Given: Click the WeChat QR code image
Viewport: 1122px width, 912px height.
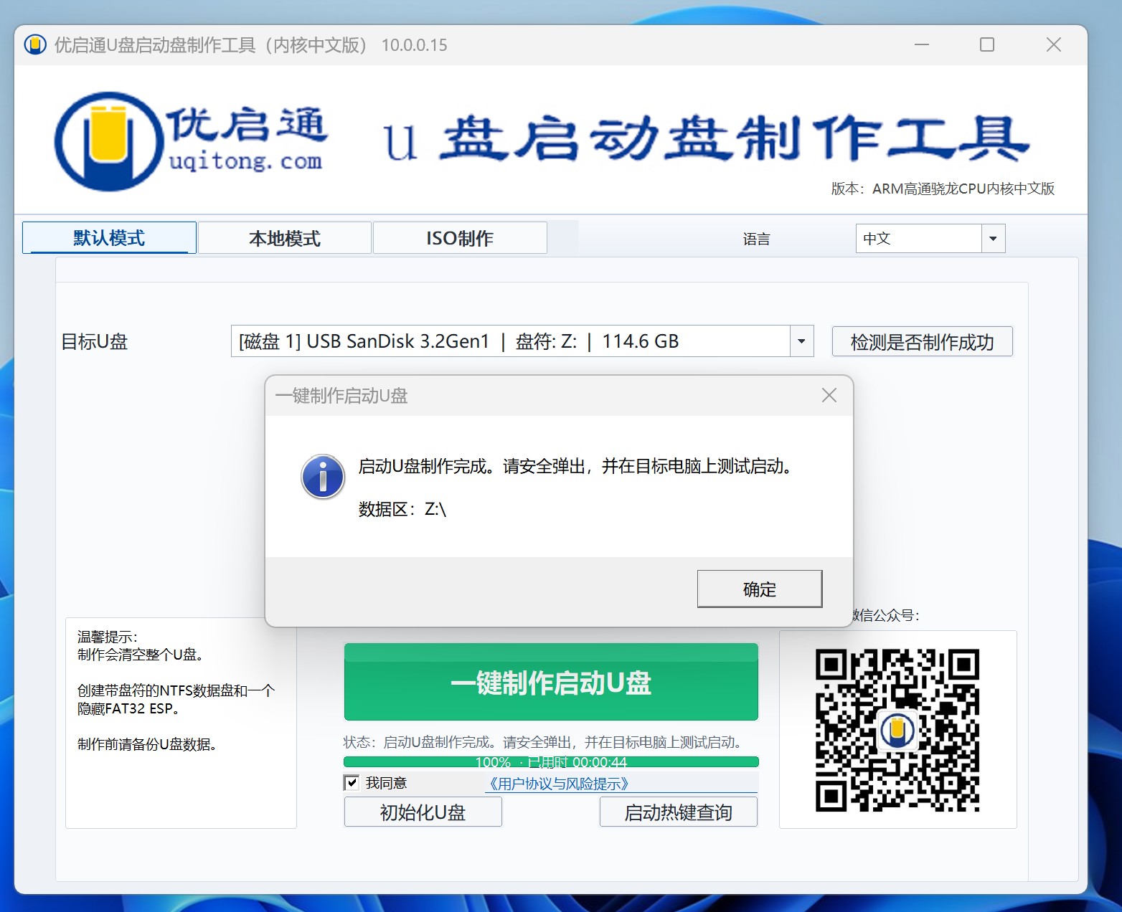Looking at the screenshot, I should tap(897, 730).
